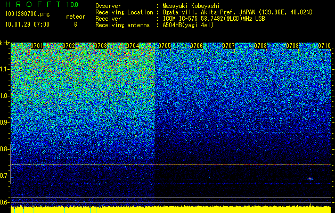Click the 1.1 frequency axis label
Image resolution: width=335 pixels, height=213 pixels.
tap(5, 69)
